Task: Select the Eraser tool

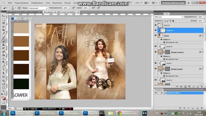Action: pyautogui.click(x=4, y=52)
